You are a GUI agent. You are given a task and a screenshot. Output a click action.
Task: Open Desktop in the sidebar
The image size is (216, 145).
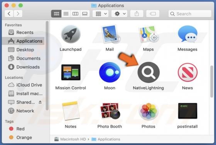24,50
